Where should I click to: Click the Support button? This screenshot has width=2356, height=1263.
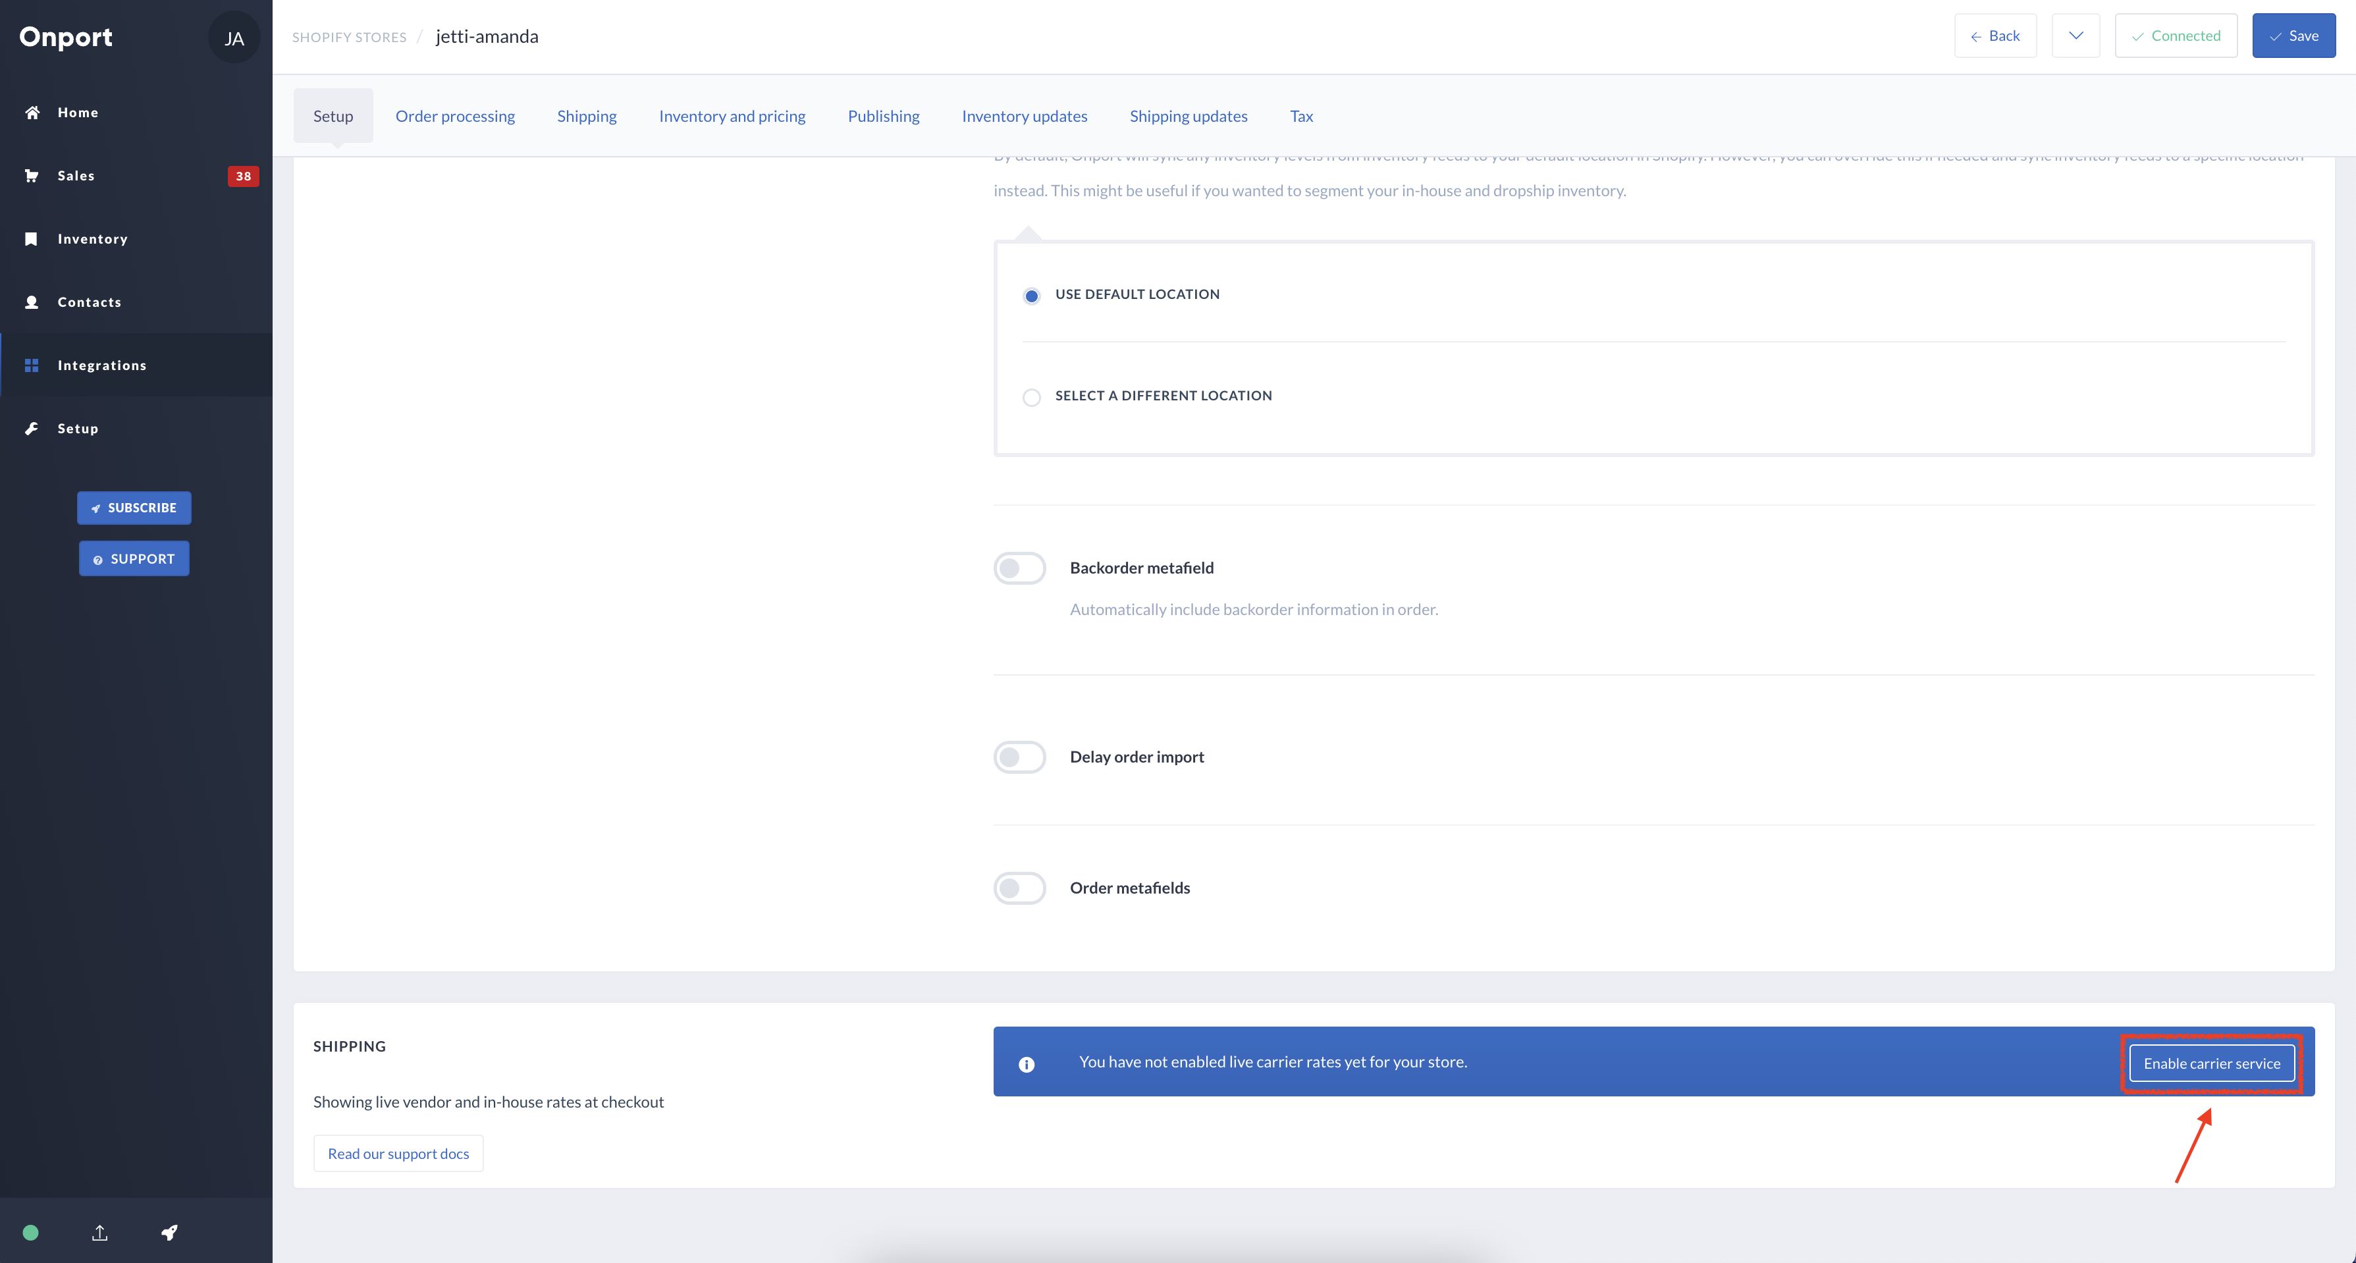click(134, 559)
